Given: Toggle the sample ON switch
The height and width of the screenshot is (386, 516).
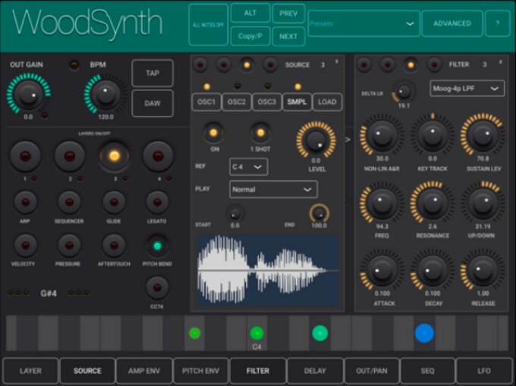Looking at the screenshot, I should pyautogui.click(x=214, y=133).
